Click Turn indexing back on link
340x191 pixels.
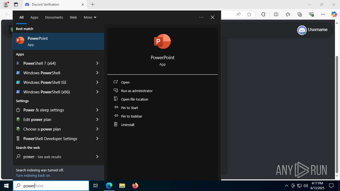pos(33,175)
